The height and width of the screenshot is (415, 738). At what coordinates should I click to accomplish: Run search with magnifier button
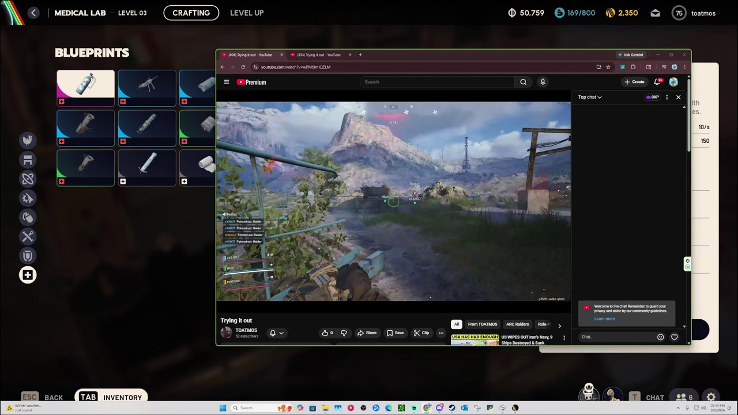pyautogui.click(x=524, y=82)
